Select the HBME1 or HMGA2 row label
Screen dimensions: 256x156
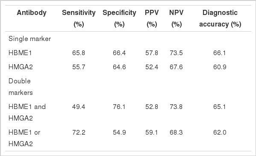(24, 138)
